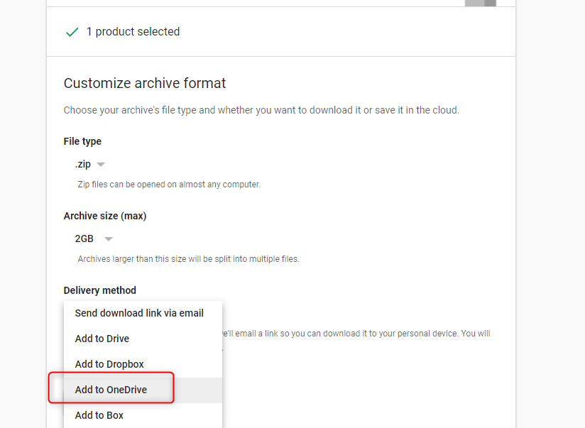This screenshot has height=428, width=585.
Task: Select Add to Drive delivery option
Action: pyautogui.click(x=102, y=339)
